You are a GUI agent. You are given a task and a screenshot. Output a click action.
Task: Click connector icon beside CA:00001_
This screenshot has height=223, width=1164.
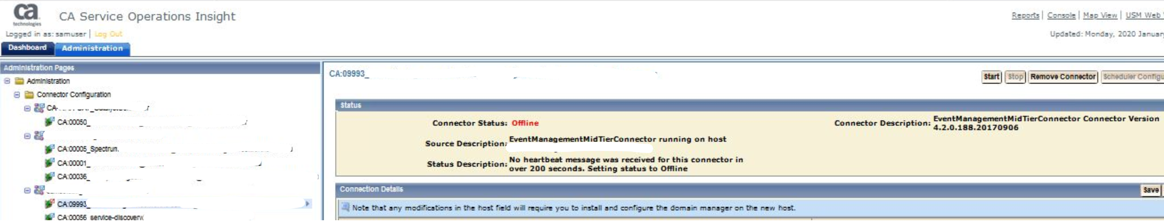[50, 164]
